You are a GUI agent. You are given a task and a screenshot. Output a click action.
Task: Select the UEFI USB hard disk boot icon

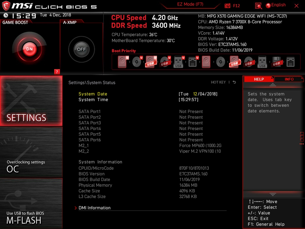tap(151, 62)
